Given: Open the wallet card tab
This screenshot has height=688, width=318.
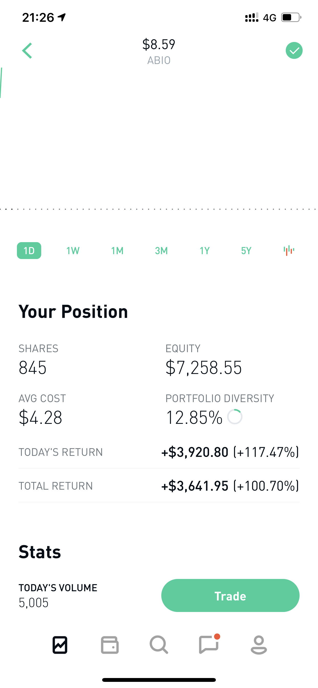Looking at the screenshot, I should tap(110, 645).
